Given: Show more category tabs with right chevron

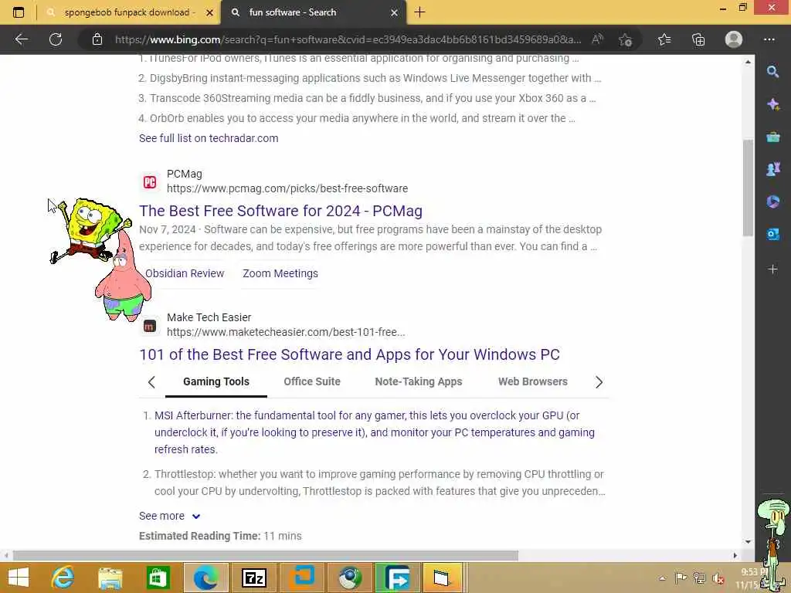Looking at the screenshot, I should tap(599, 382).
